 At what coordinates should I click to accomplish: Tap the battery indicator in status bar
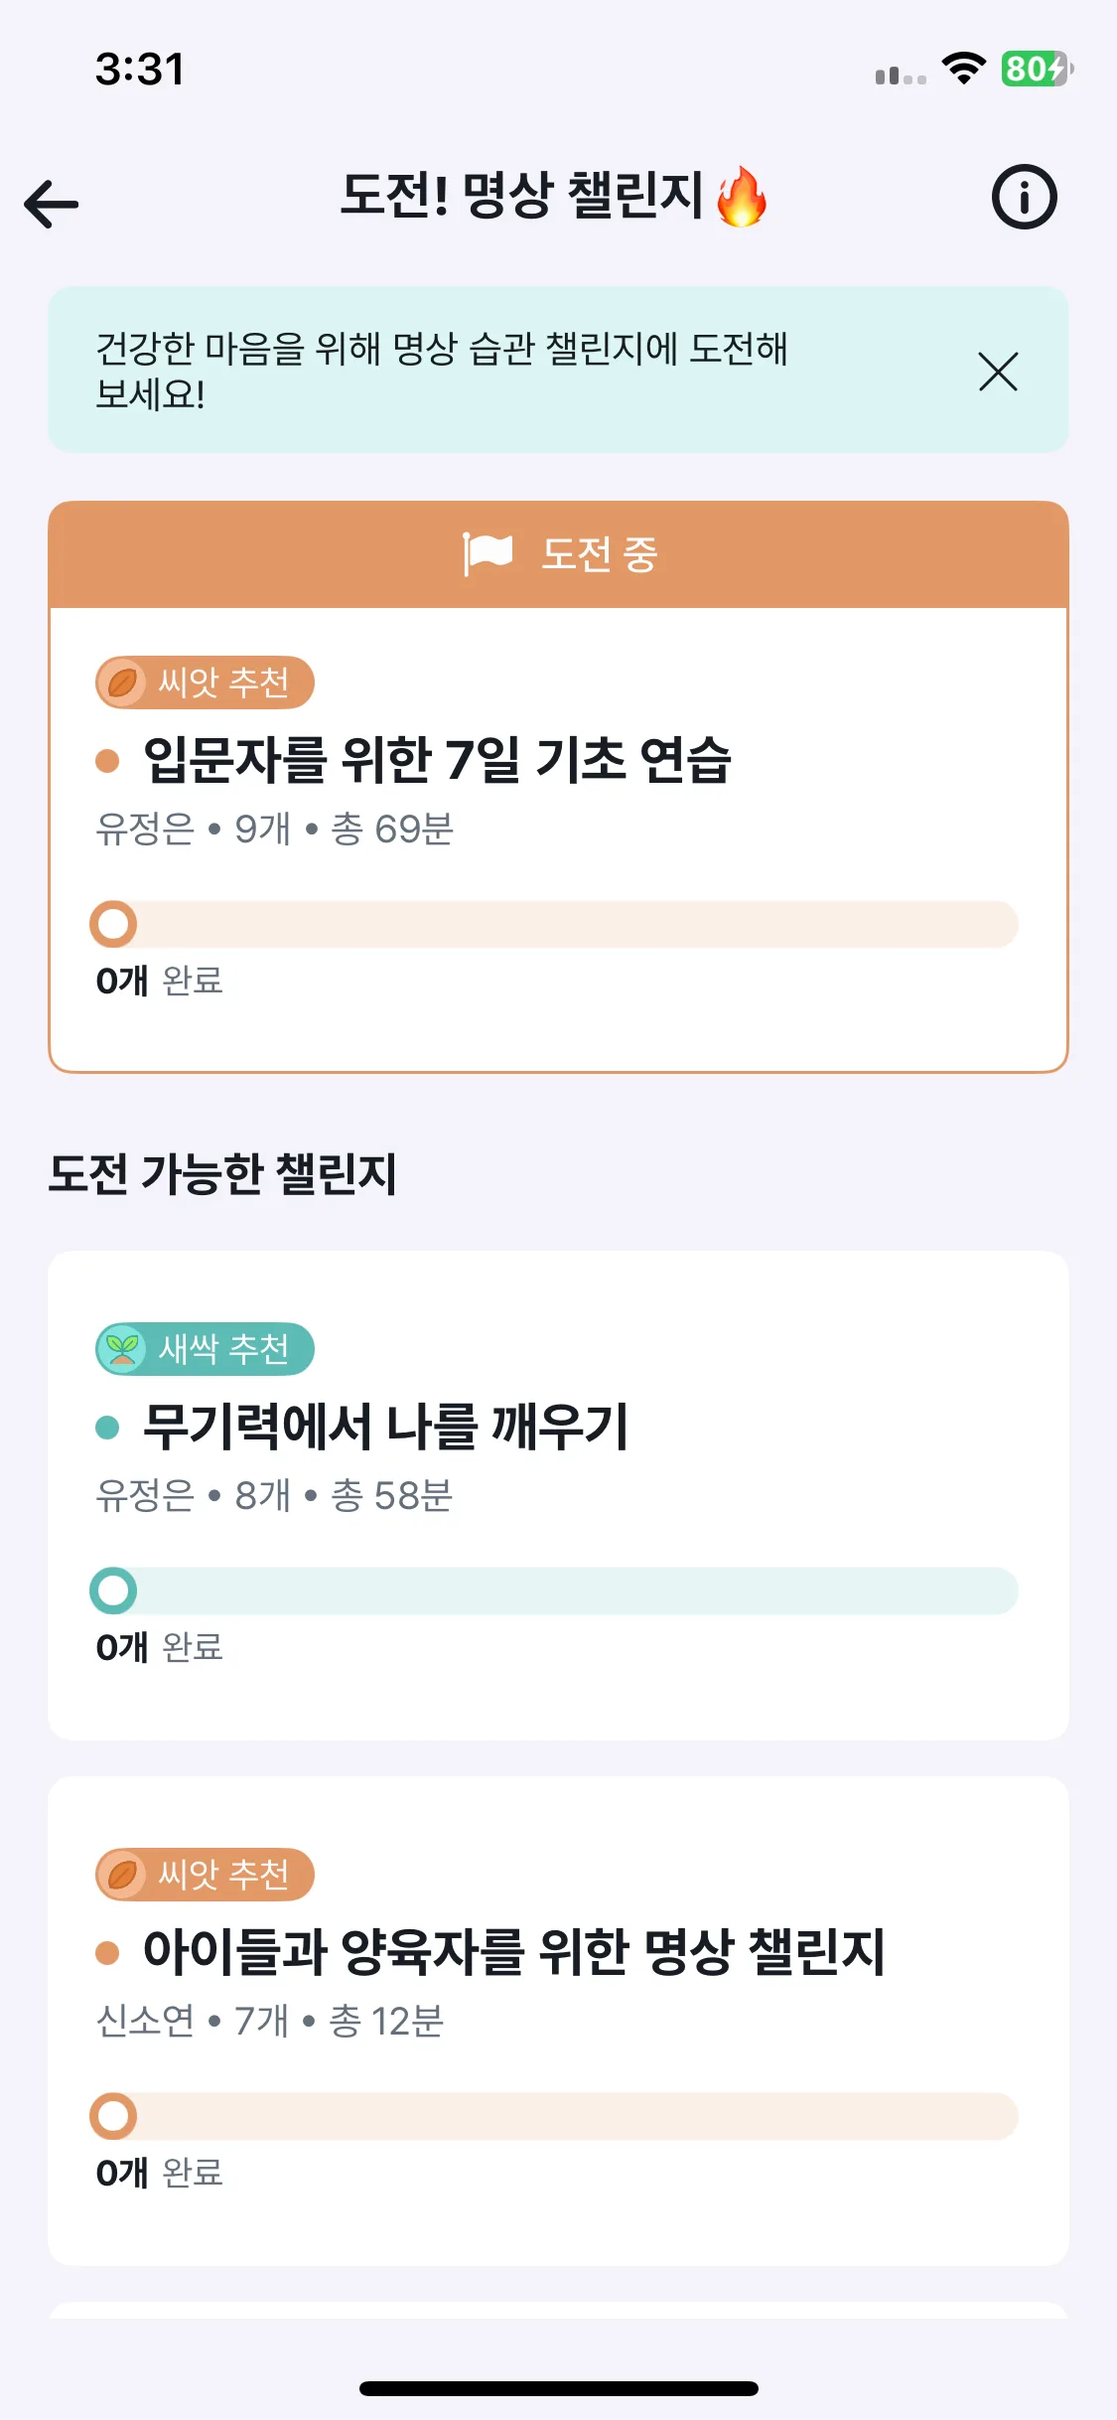pos(1037,69)
